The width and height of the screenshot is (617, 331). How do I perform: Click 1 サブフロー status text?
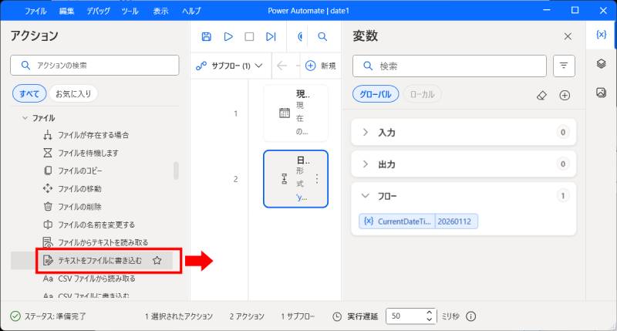pos(298,316)
